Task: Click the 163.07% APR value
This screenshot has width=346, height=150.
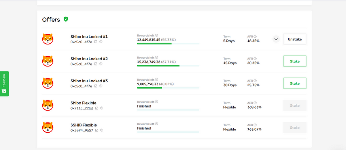Action: pos(254,130)
